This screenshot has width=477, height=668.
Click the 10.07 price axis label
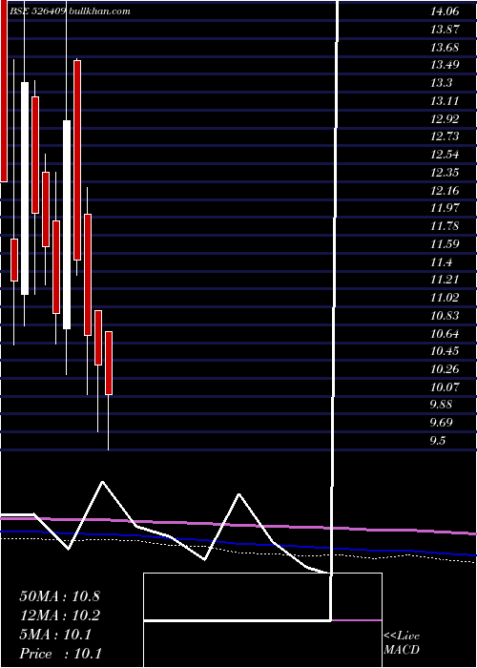(x=445, y=387)
